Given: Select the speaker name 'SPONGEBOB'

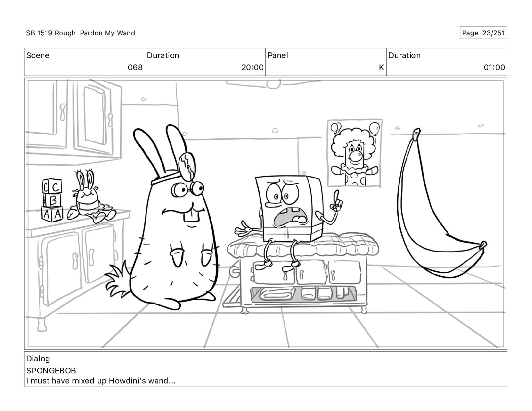Looking at the screenshot, I should [51, 371].
